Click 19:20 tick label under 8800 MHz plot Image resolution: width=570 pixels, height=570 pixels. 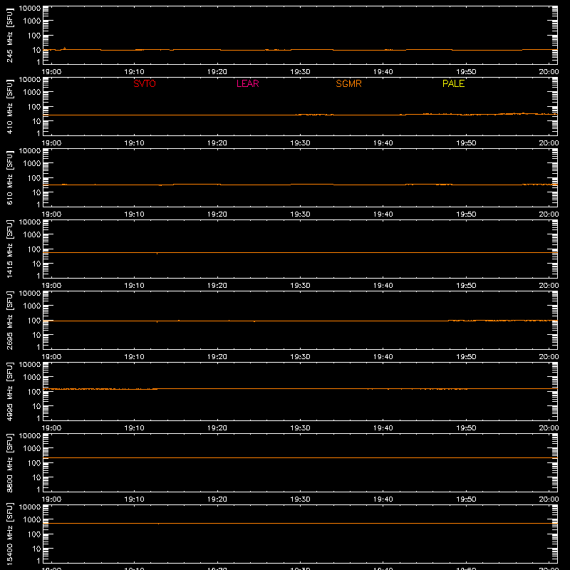click(x=217, y=499)
